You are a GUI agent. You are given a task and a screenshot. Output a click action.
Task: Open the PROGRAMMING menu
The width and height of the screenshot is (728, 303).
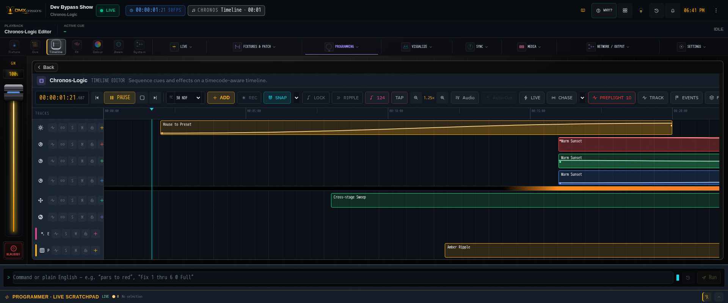pyautogui.click(x=342, y=47)
